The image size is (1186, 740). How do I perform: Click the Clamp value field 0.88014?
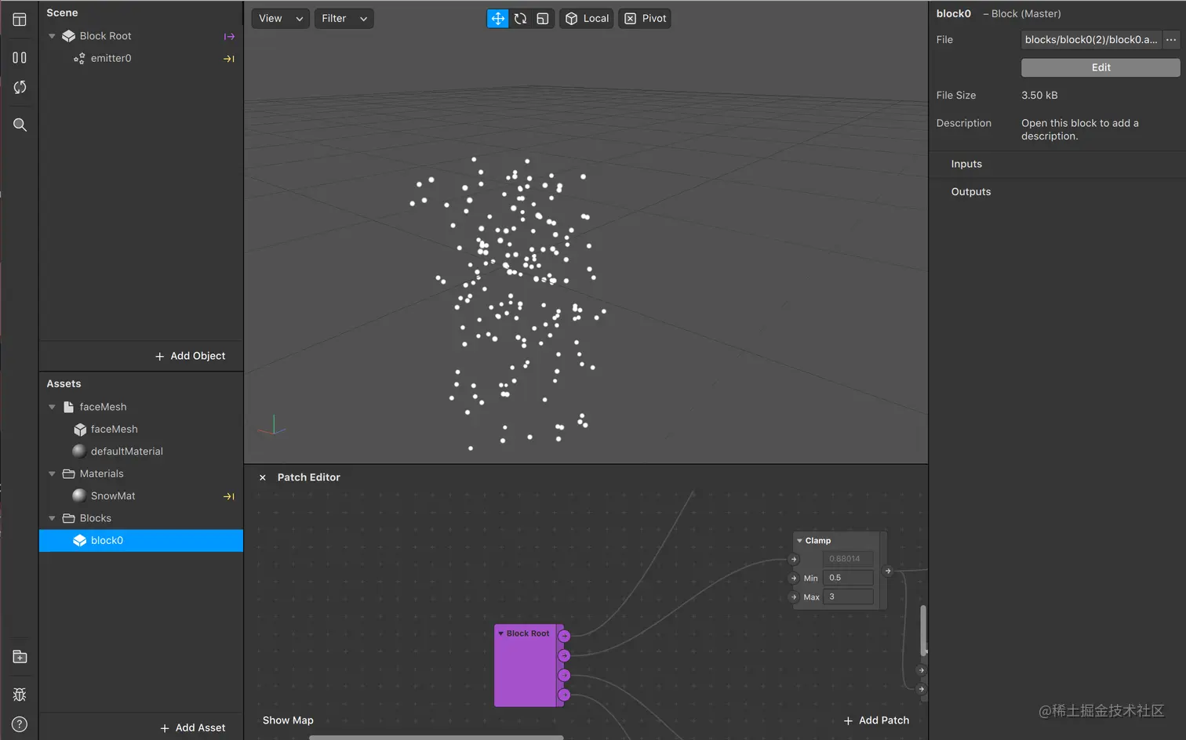[848, 559]
